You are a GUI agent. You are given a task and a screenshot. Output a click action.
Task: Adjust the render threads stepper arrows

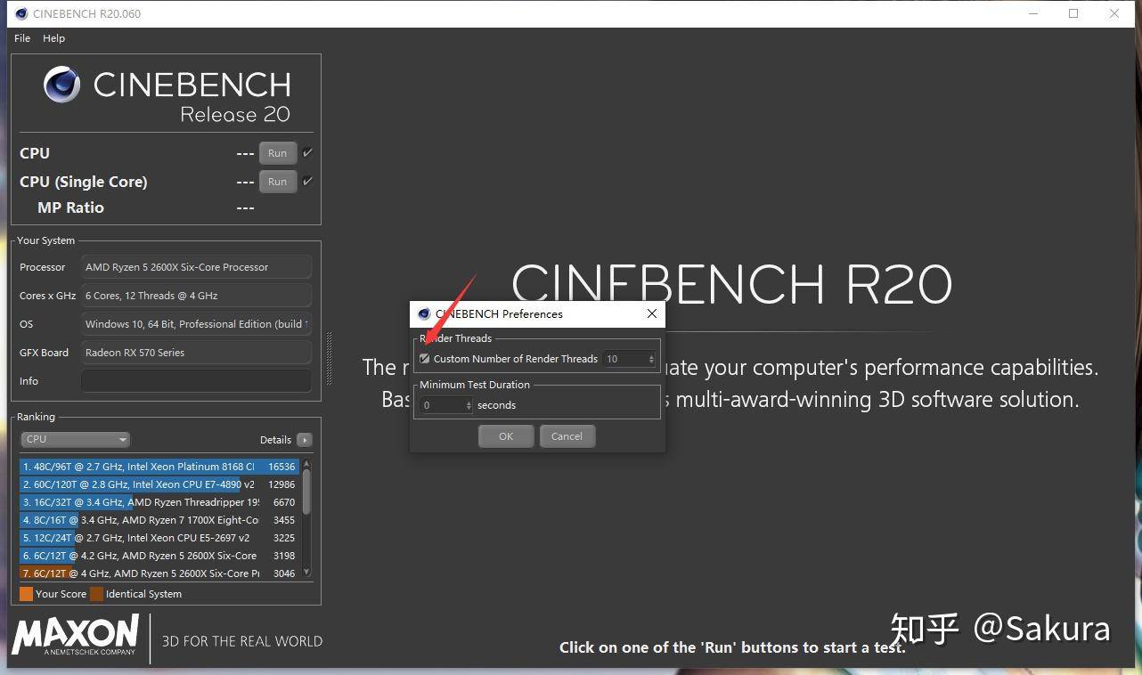(x=651, y=359)
